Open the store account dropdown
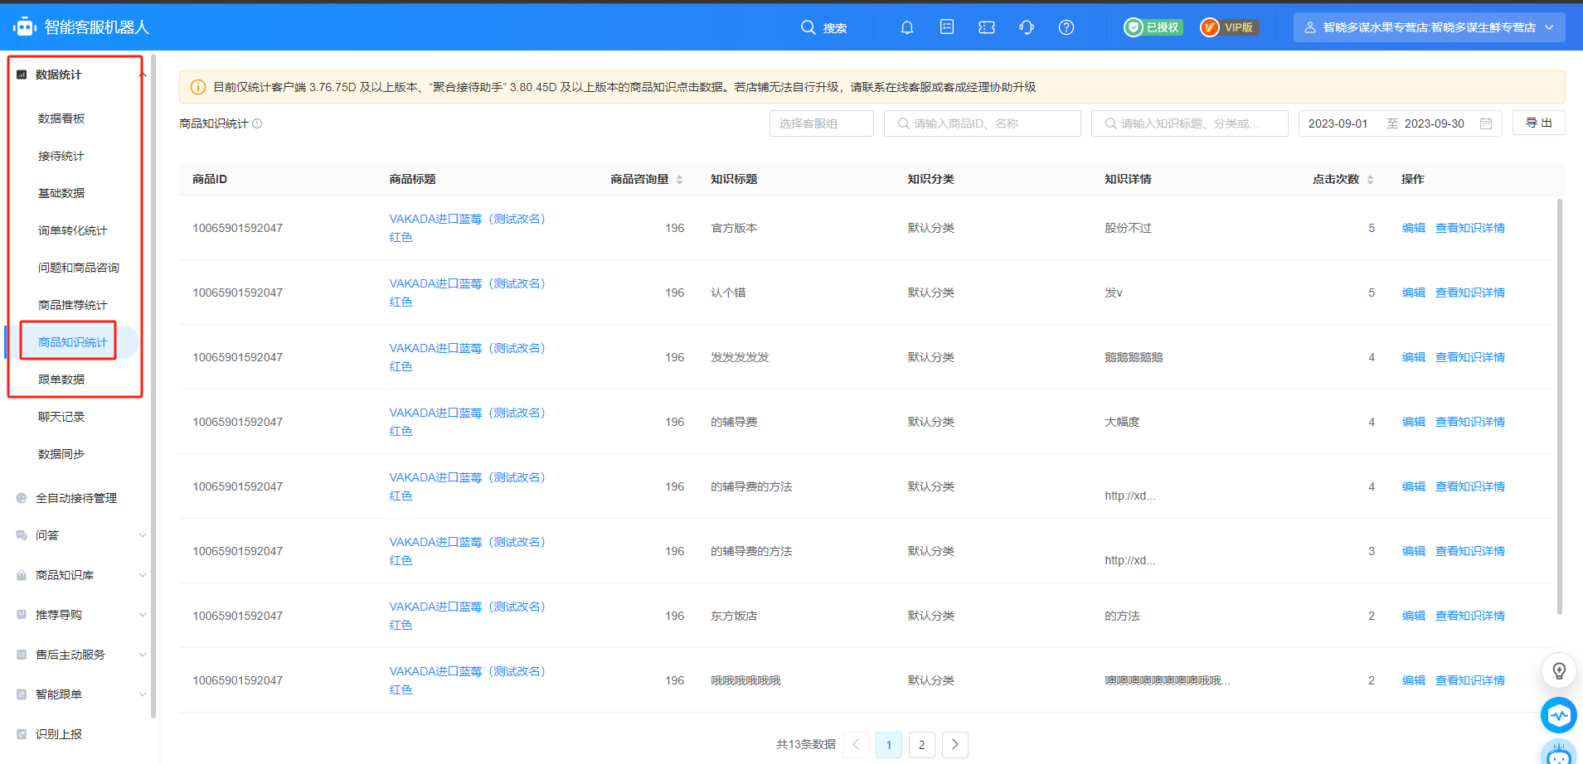 (x=1430, y=27)
